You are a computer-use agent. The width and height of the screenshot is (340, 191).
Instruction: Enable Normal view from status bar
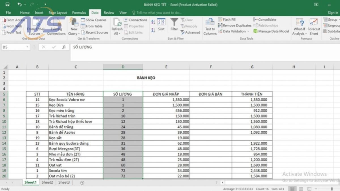[x=292, y=188]
